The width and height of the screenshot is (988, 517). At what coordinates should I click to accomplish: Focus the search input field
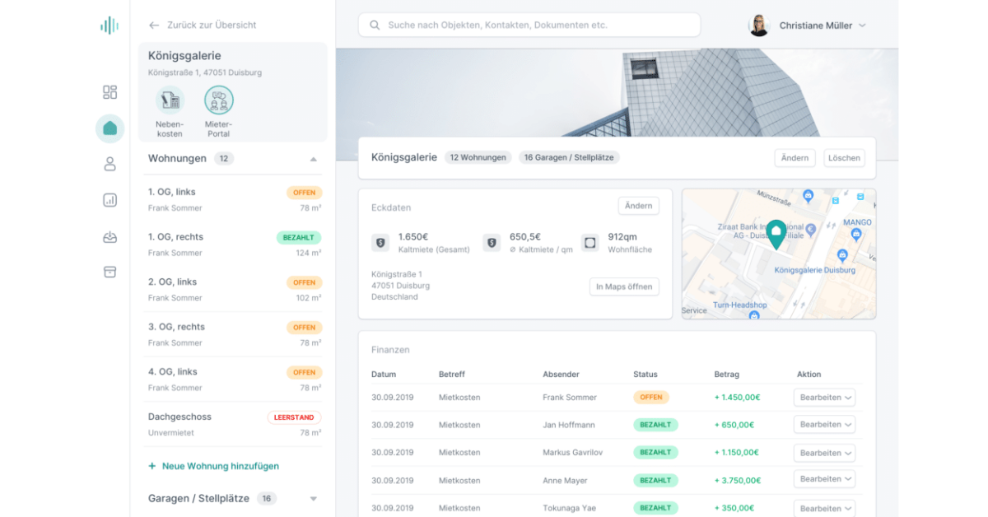coord(529,26)
